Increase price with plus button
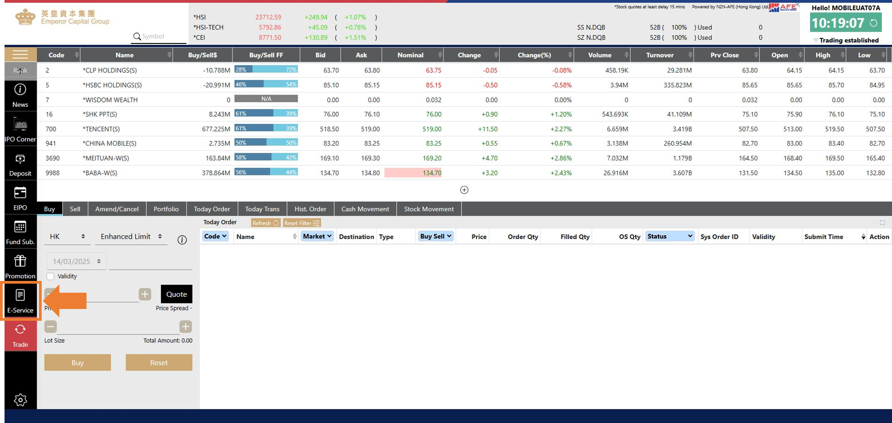The width and height of the screenshot is (892, 423). [x=145, y=294]
